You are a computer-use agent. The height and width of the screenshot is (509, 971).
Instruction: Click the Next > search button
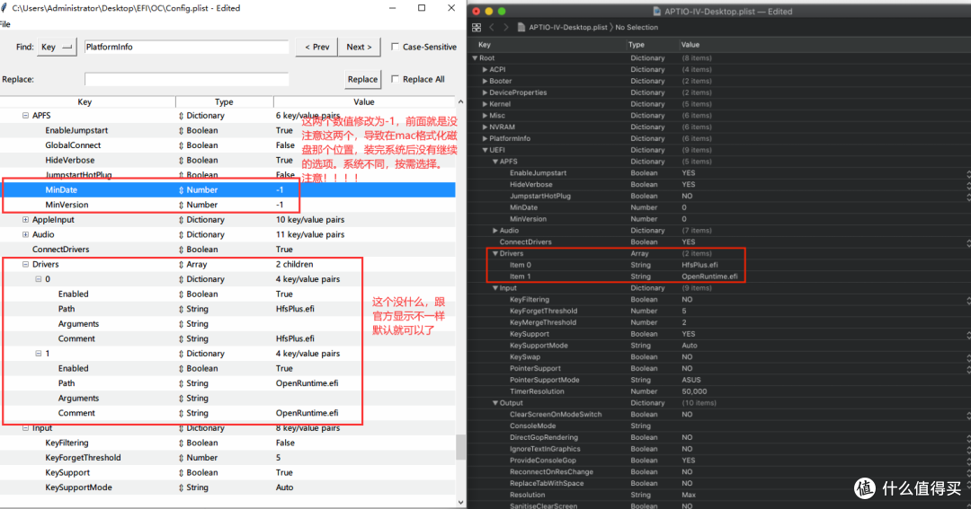pos(360,48)
